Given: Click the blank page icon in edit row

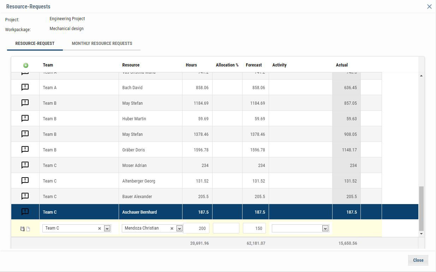Looking at the screenshot, I should pos(28,229).
